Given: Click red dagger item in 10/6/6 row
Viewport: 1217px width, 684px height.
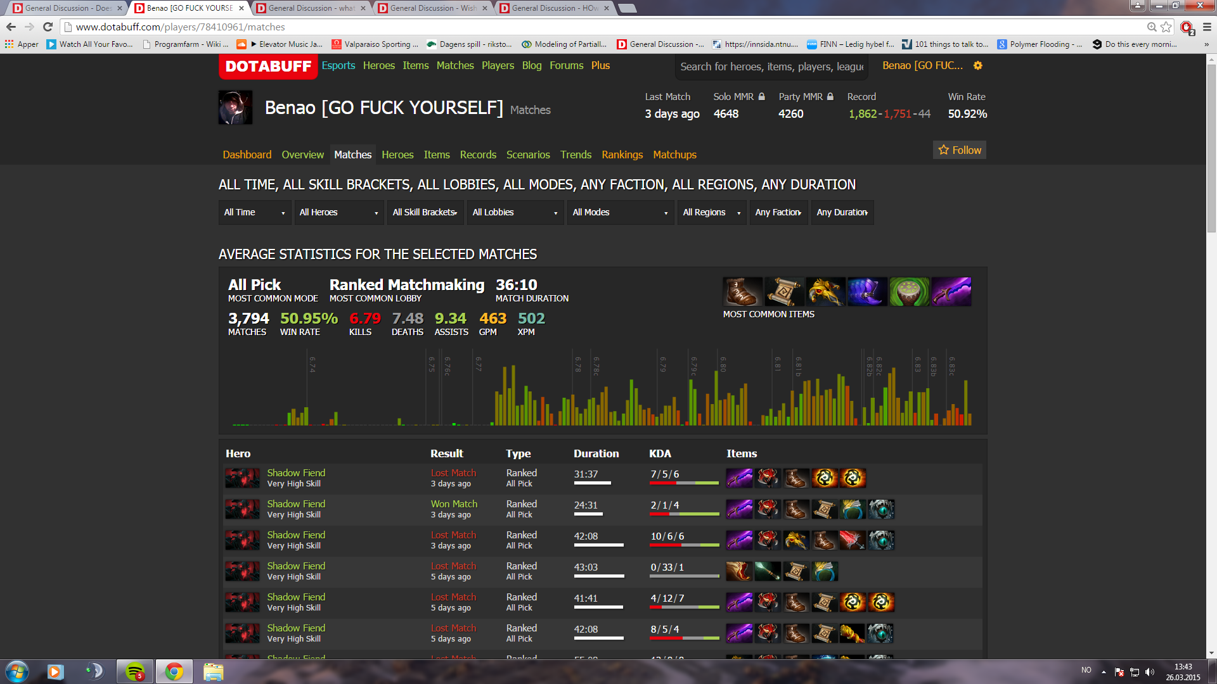Looking at the screenshot, I should click(853, 540).
